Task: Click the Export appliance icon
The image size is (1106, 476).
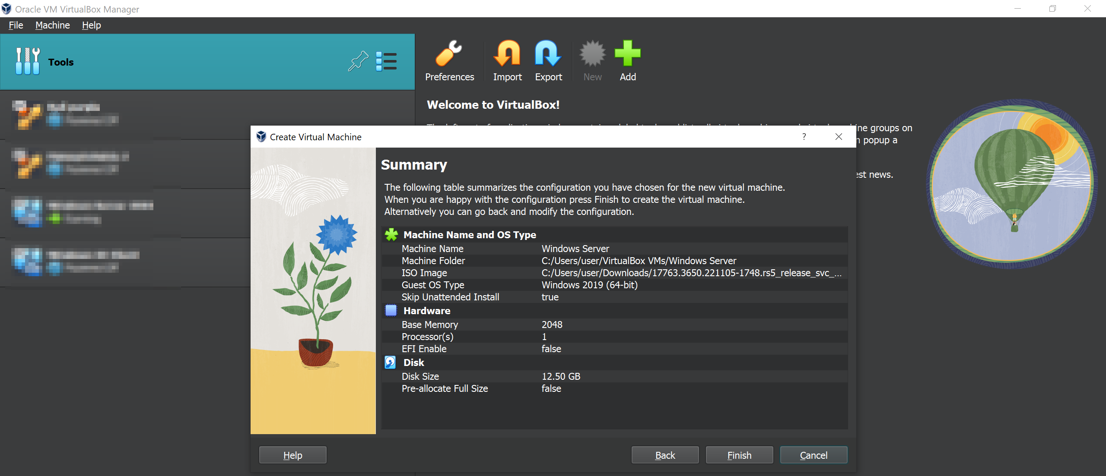Action: (548, 54)
